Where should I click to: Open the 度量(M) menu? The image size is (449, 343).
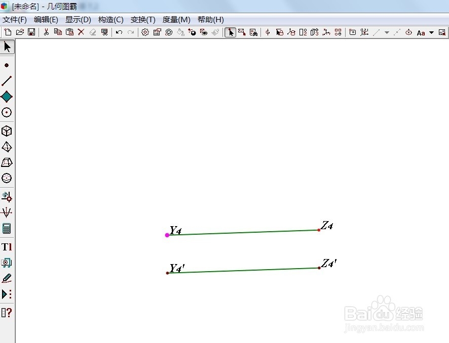point(176,20)
